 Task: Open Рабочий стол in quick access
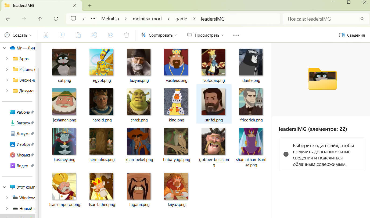click(21, 112)
